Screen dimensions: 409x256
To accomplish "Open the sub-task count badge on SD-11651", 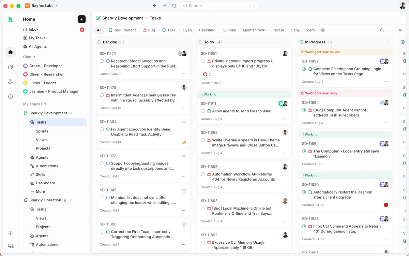I will (x=207, y=74).
